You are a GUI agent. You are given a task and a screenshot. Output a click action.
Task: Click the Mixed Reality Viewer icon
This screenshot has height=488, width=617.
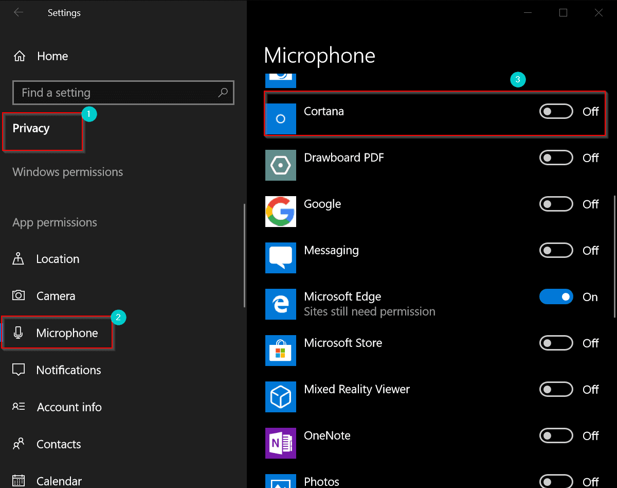coord(281,397)
